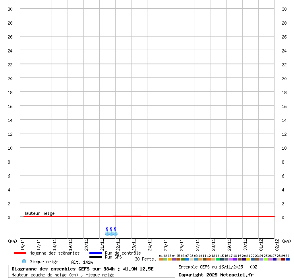This screenshot has width=294, height=278.
Task: Click the blue Run de contrôle legend line
Action: [95, 253]
